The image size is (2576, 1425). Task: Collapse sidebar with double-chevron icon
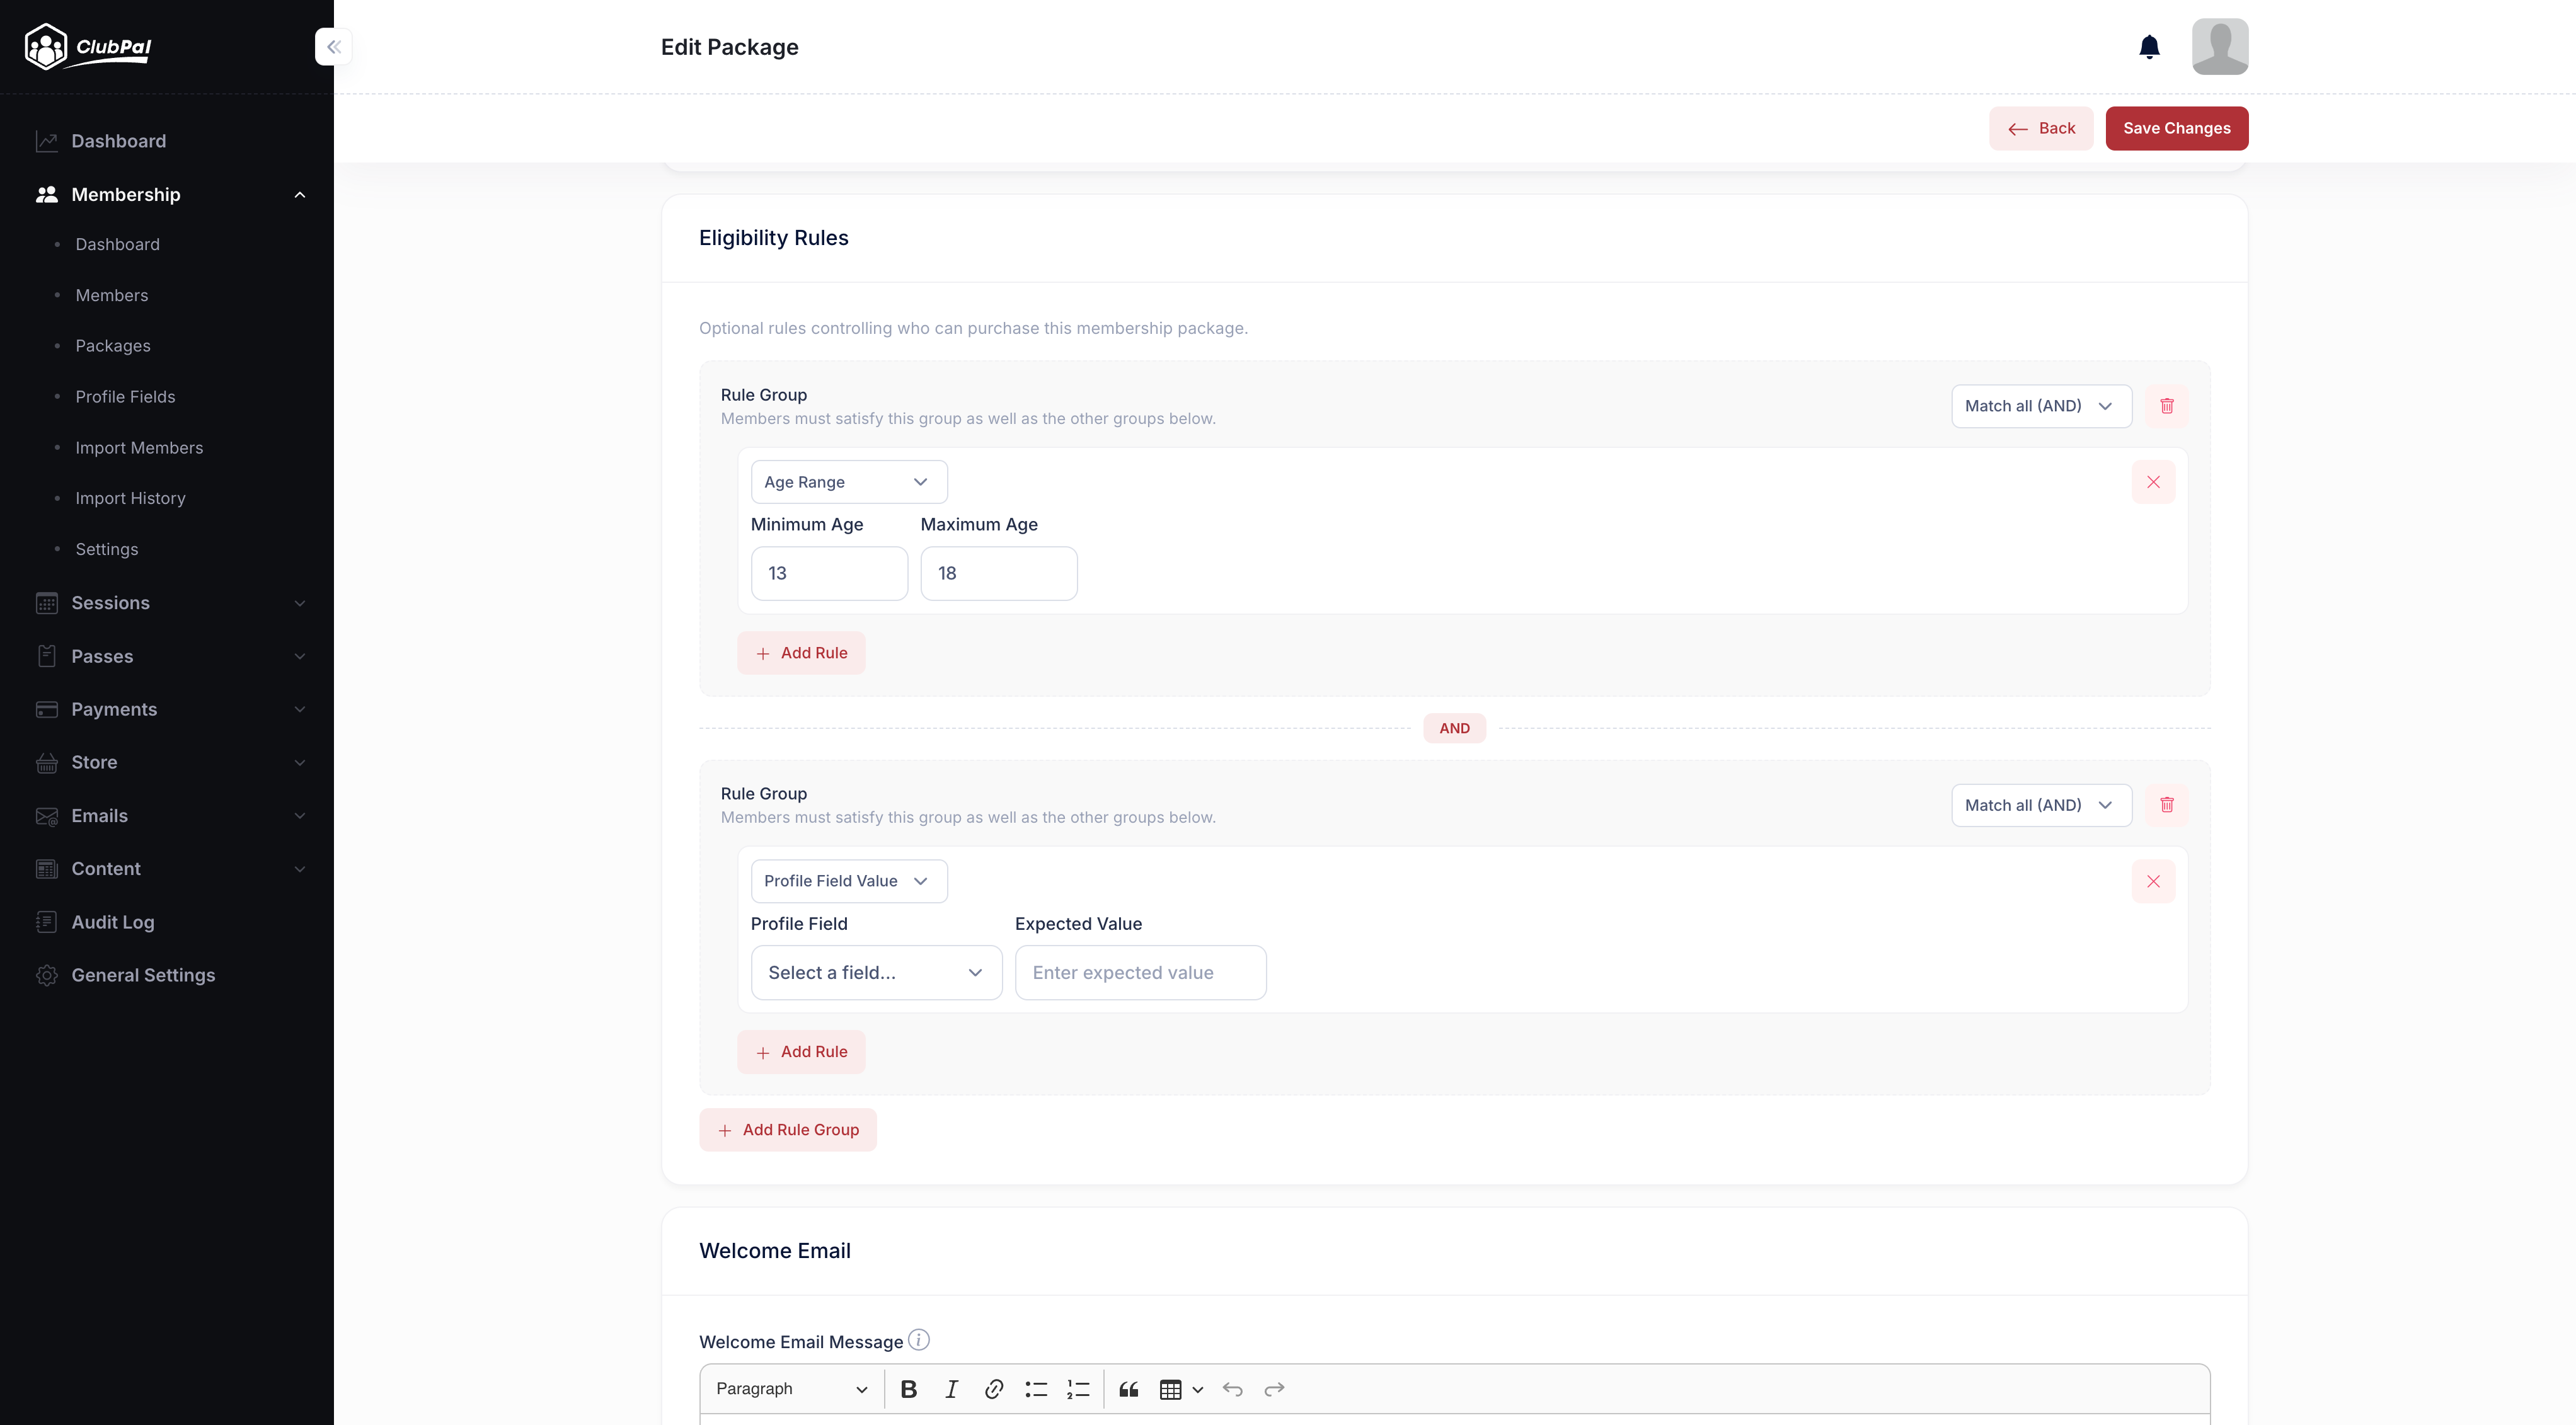pyautogui.click(x=334, y=47)
